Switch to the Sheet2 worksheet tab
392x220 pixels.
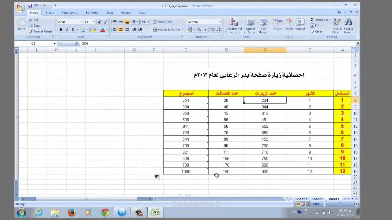coord(317,199)
